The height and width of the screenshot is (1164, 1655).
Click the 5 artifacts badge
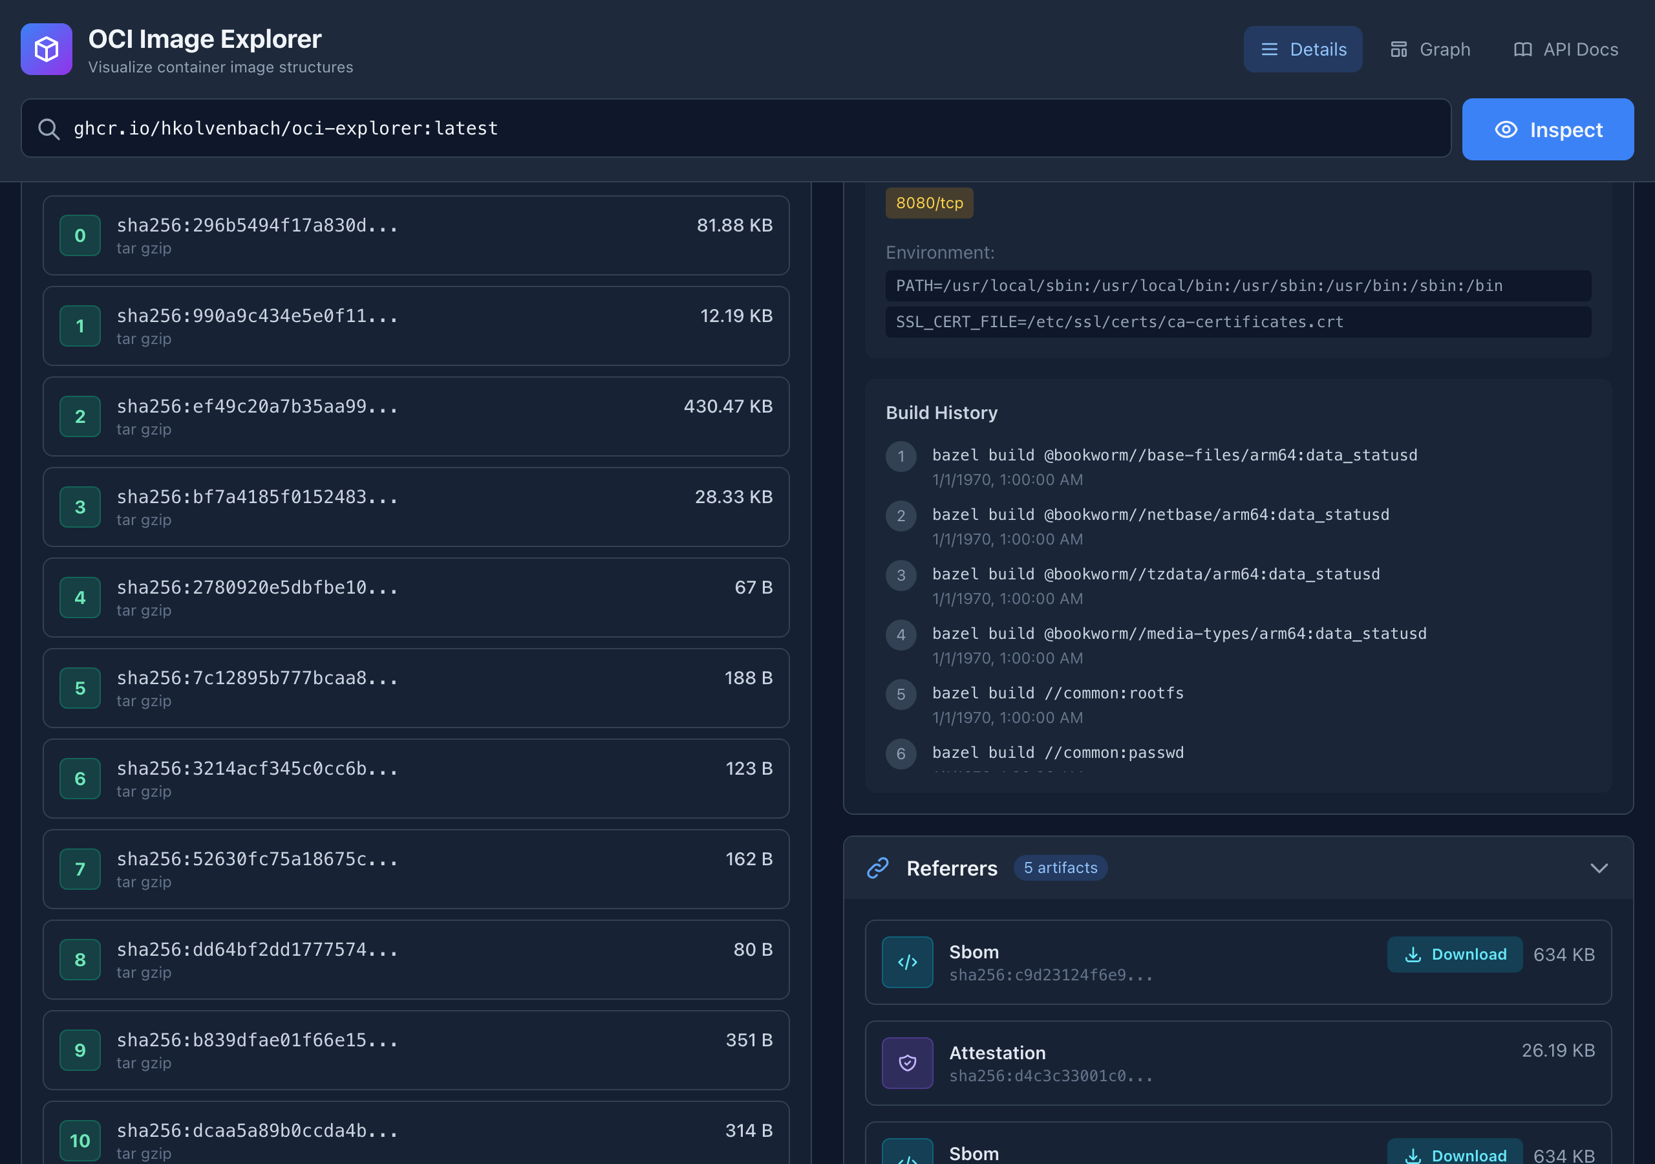pyautogui.click(x=1060, y=868)
